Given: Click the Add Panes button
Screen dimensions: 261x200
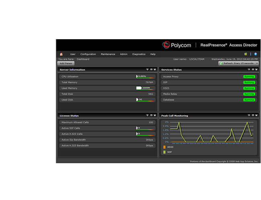Looking at the screenshot, I should tap(66, 63).
